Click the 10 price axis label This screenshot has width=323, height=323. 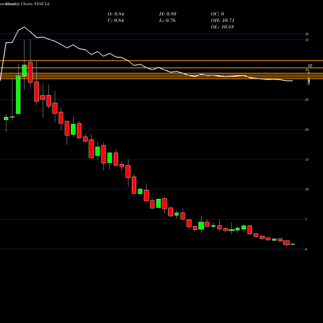point(307,189)
